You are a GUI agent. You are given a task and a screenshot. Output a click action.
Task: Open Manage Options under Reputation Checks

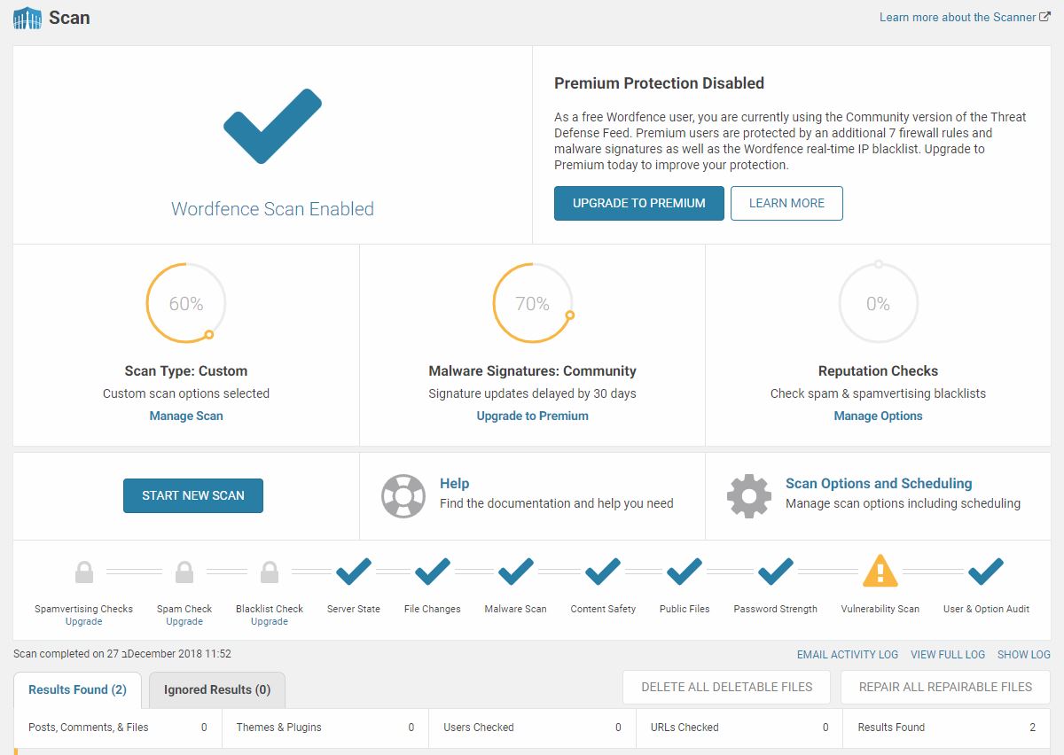(x=879, y=416)
